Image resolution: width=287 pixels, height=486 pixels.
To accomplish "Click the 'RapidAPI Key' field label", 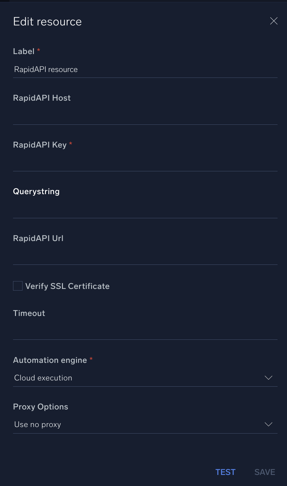I will pyautogui.click(x=40, y=145).
